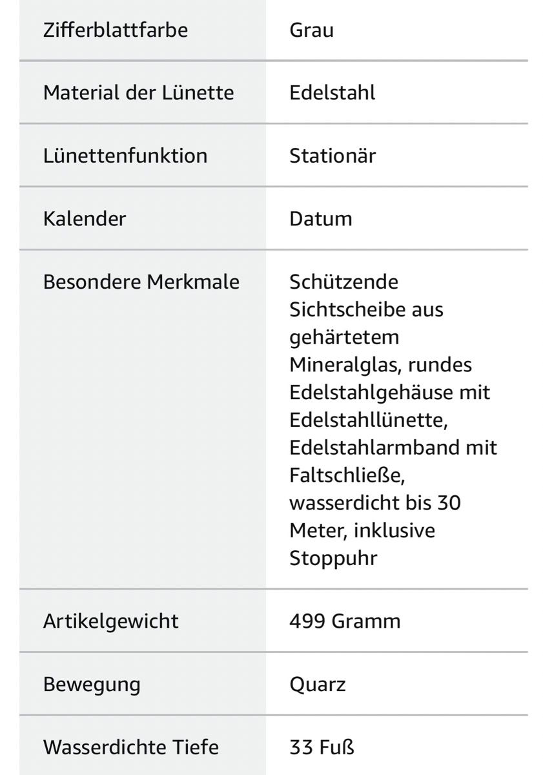Viewport: 543px width, 775px height.
Task: Select the Kalender label
Action: point(85,218)
